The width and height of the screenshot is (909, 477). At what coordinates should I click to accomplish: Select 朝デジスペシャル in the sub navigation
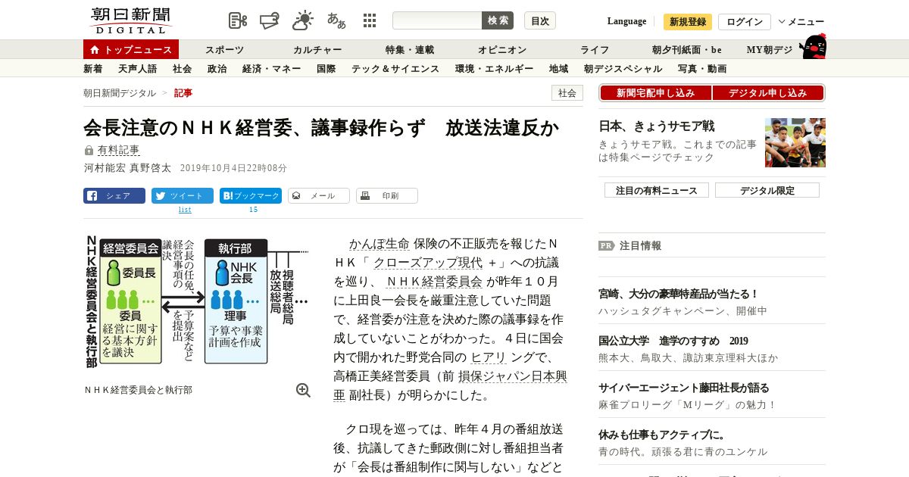(x=623, y=69)
